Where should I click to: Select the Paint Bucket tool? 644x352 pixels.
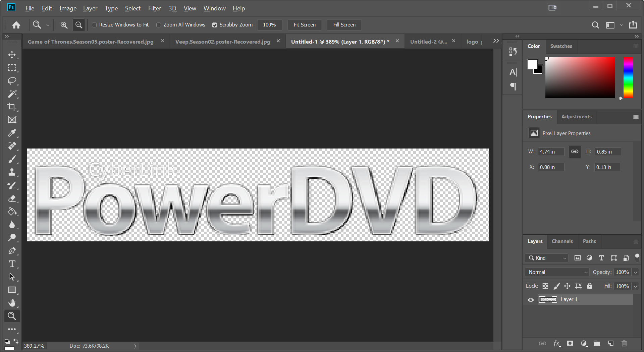pyautogui.click(x=12, y=212)
